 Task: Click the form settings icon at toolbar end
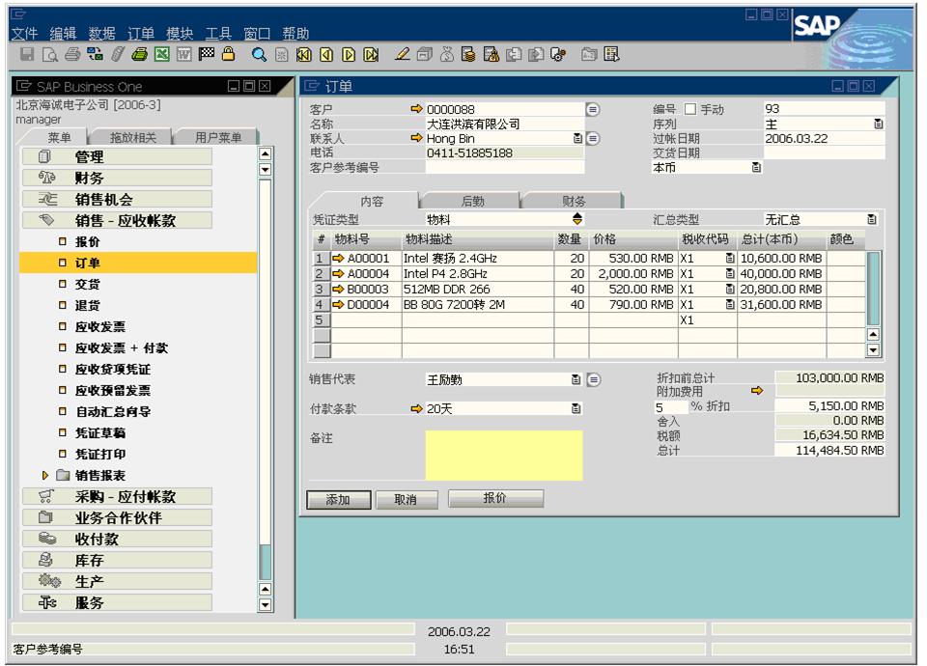[x=612, y=55]
